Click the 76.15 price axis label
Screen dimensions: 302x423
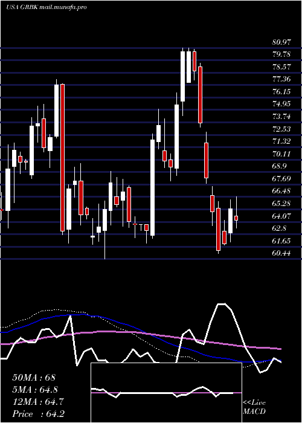[281, 92]
